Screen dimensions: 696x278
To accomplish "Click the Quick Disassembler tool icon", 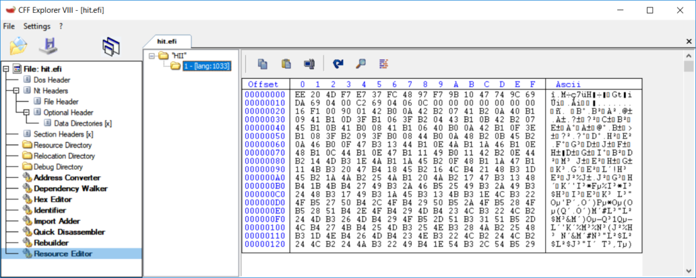I will (x=27, y=232).
